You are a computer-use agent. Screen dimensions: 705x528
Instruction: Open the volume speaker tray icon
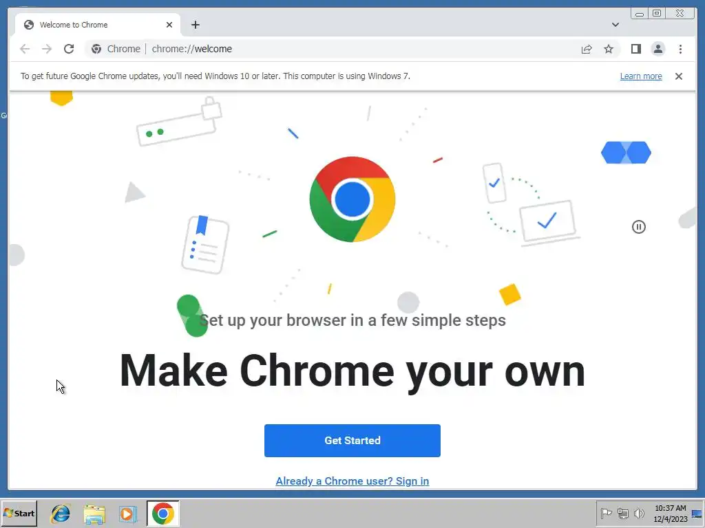tap(639, 513)
